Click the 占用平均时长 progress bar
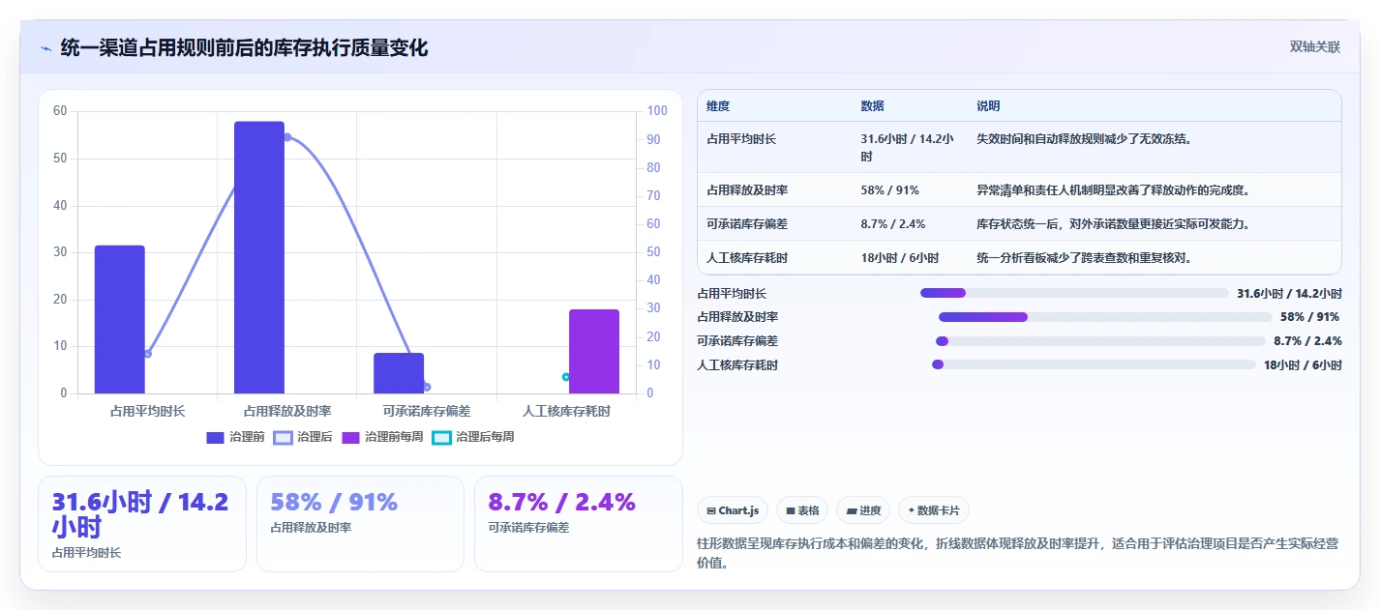Screen dimensions: 1380x610 coord(1074,293)
